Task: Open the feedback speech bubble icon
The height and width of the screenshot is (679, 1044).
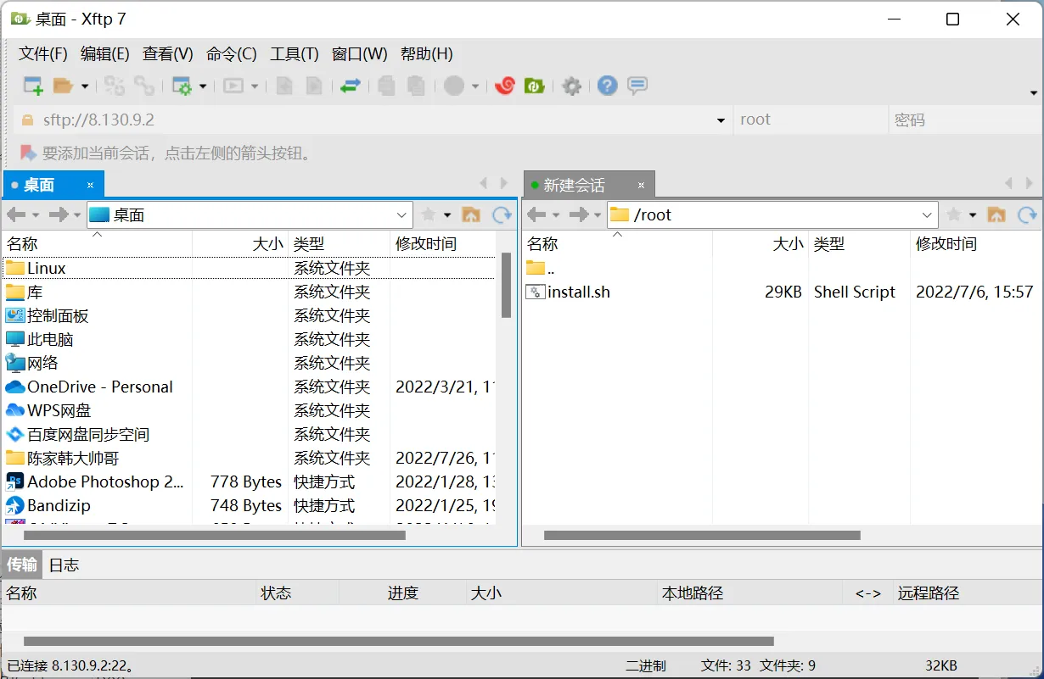Action: (x=637, y=86)
